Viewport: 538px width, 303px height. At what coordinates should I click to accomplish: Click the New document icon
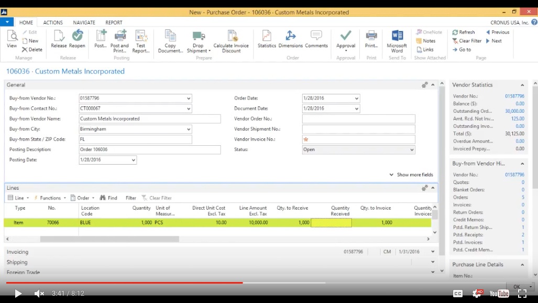pyautogui.click(x=30, y=40)
